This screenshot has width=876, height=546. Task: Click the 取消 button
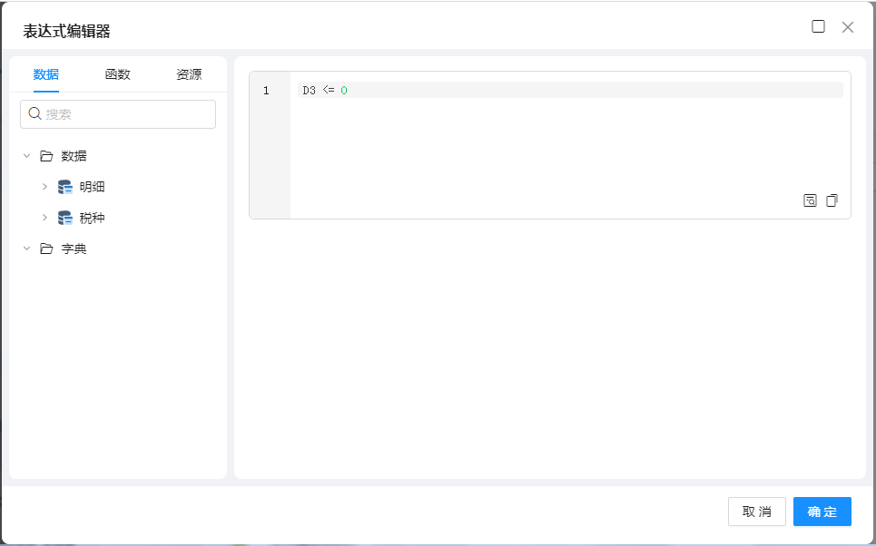tap(756, 512)
